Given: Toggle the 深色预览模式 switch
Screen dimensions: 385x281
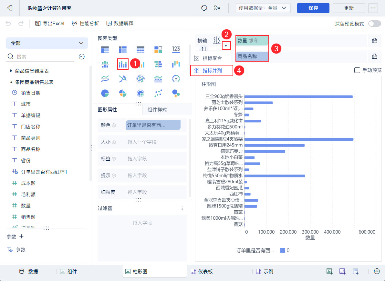Looking at the screenshot, I should (x=374, y=24).
